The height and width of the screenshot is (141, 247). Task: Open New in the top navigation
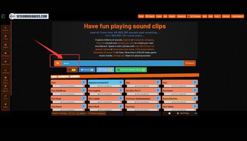coord(204,16)
